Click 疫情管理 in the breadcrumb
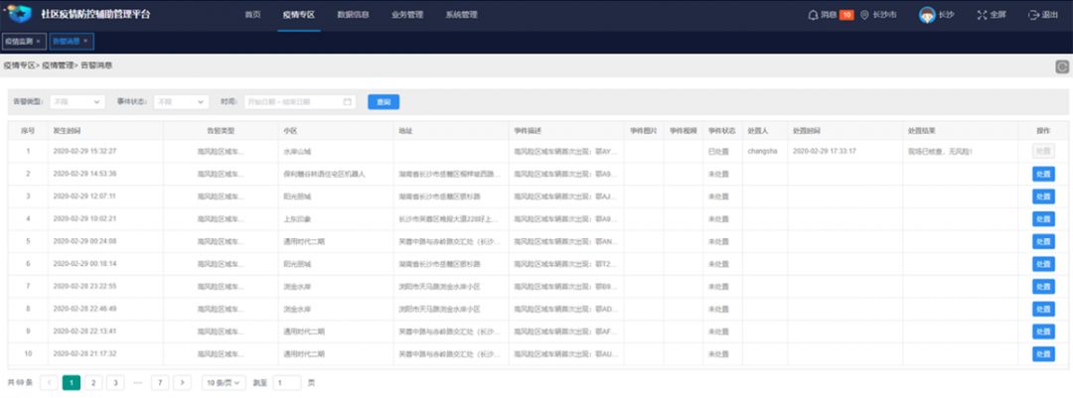 pyautogui.click(x=58, y=66)
